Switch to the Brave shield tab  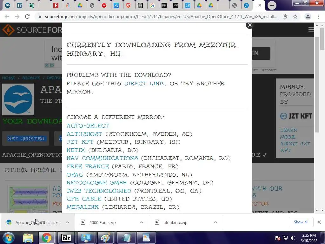128,6
